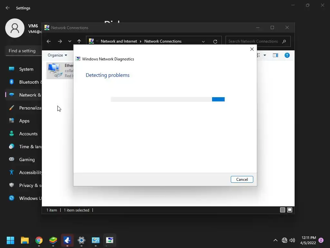Open Settings gear app in taskbar
This screenshot has width=330, height=248.
82,240
